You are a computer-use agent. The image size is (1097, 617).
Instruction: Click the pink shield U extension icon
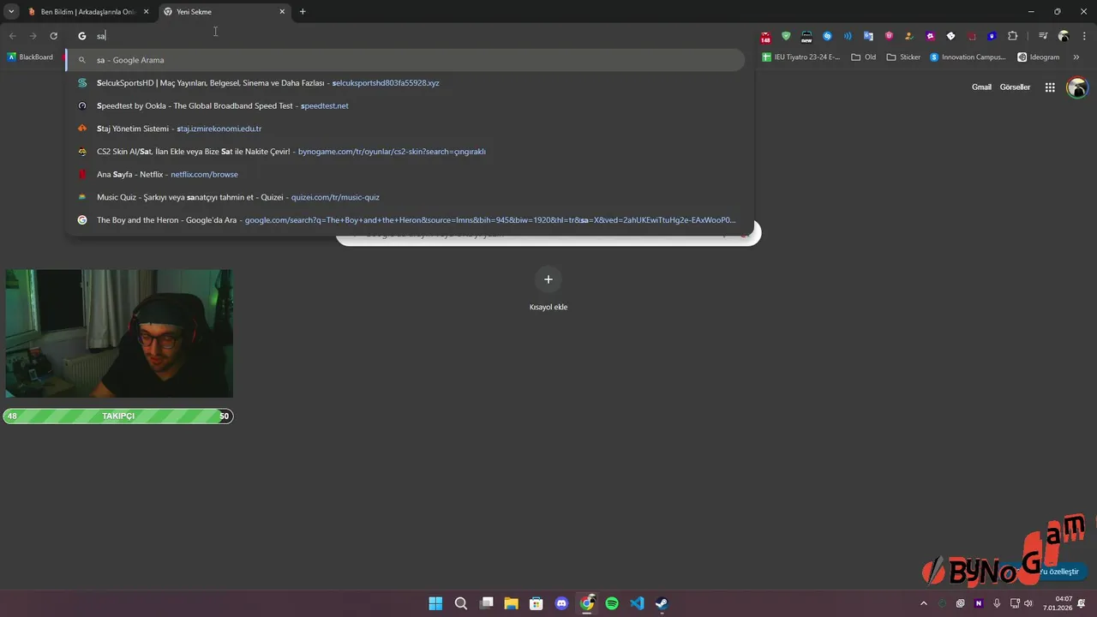[x=889, y=36]
